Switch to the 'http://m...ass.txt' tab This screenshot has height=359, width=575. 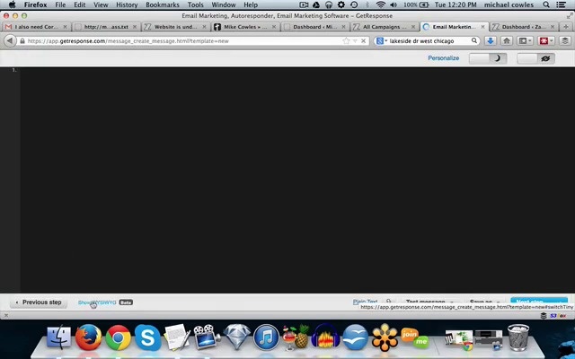click(106, 27)
